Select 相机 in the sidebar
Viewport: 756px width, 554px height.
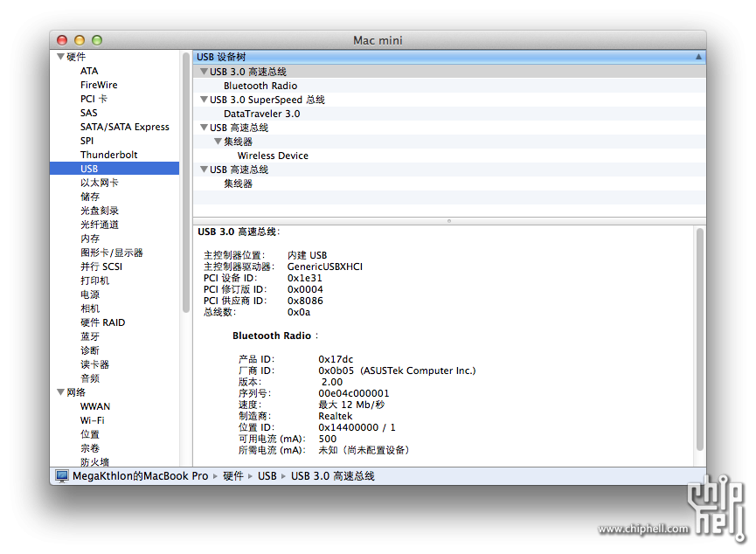(x=90, y=308)
